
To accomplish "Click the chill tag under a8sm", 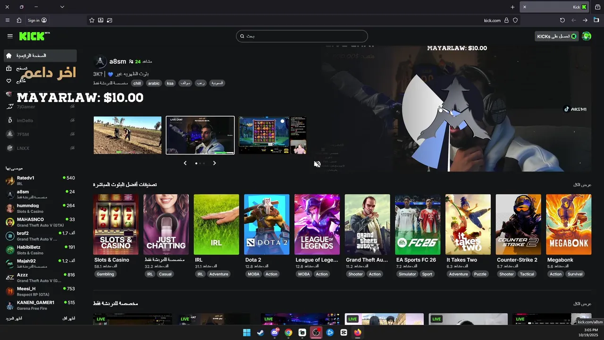I will [x=137, y=83].
